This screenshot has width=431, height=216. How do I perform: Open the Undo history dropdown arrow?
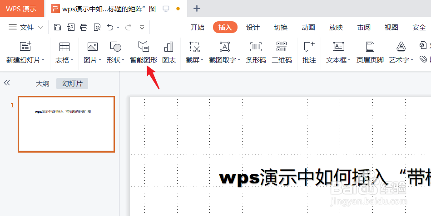118,28
